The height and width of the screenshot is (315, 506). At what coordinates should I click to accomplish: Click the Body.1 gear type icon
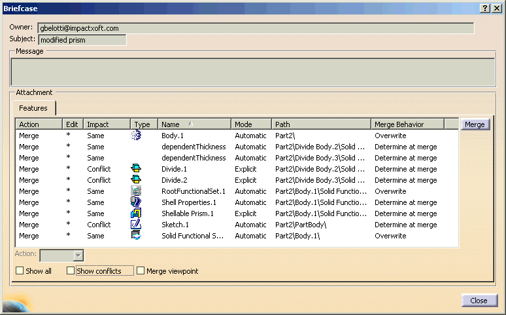click(x=136, y=136)
